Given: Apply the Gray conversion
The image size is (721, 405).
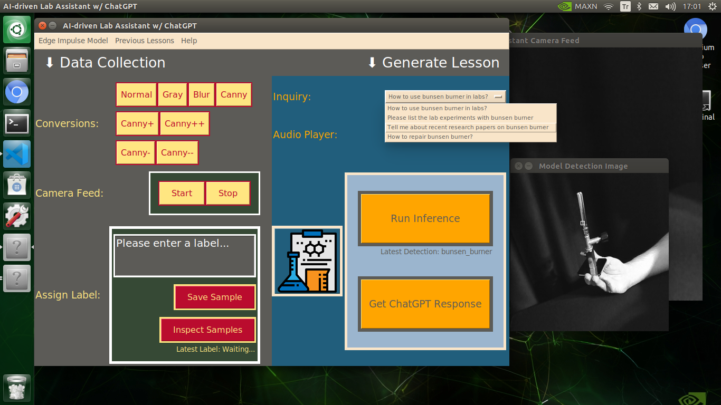Looking at the screenshot, I should (173, 94).
